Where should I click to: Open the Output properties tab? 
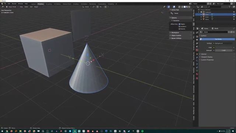click(197, 40)
